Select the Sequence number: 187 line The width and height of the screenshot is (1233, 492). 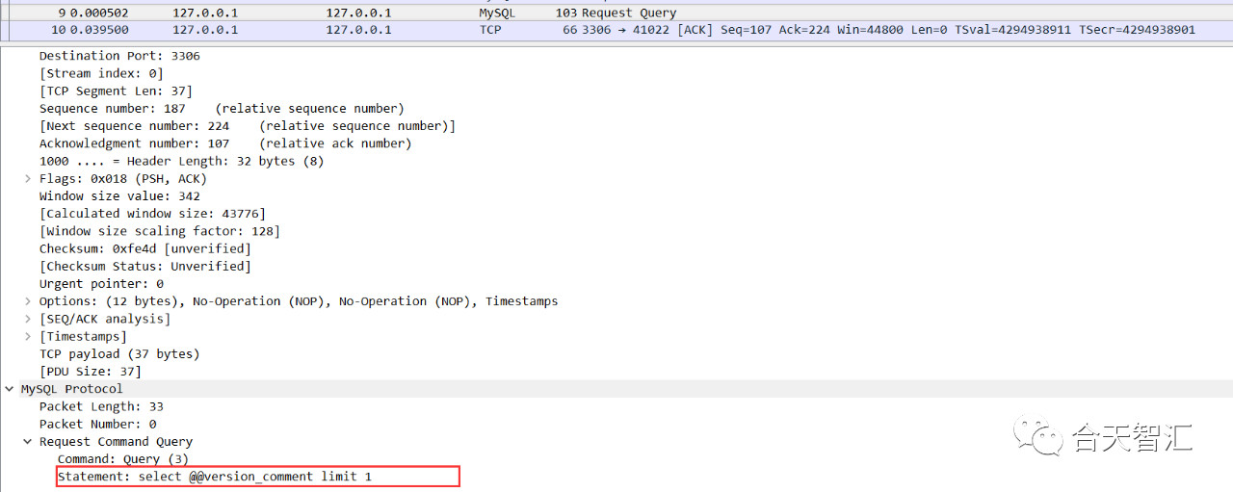pos(222,109)
